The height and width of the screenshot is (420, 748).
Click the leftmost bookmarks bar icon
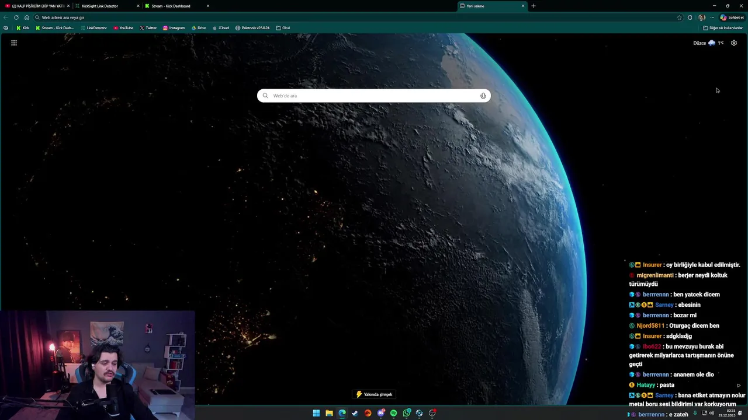[x=6, y=28]
